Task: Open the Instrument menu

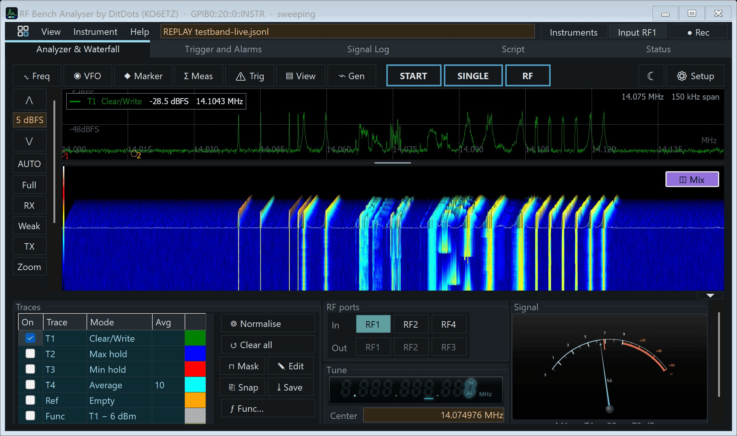Action: click(95, 32)
